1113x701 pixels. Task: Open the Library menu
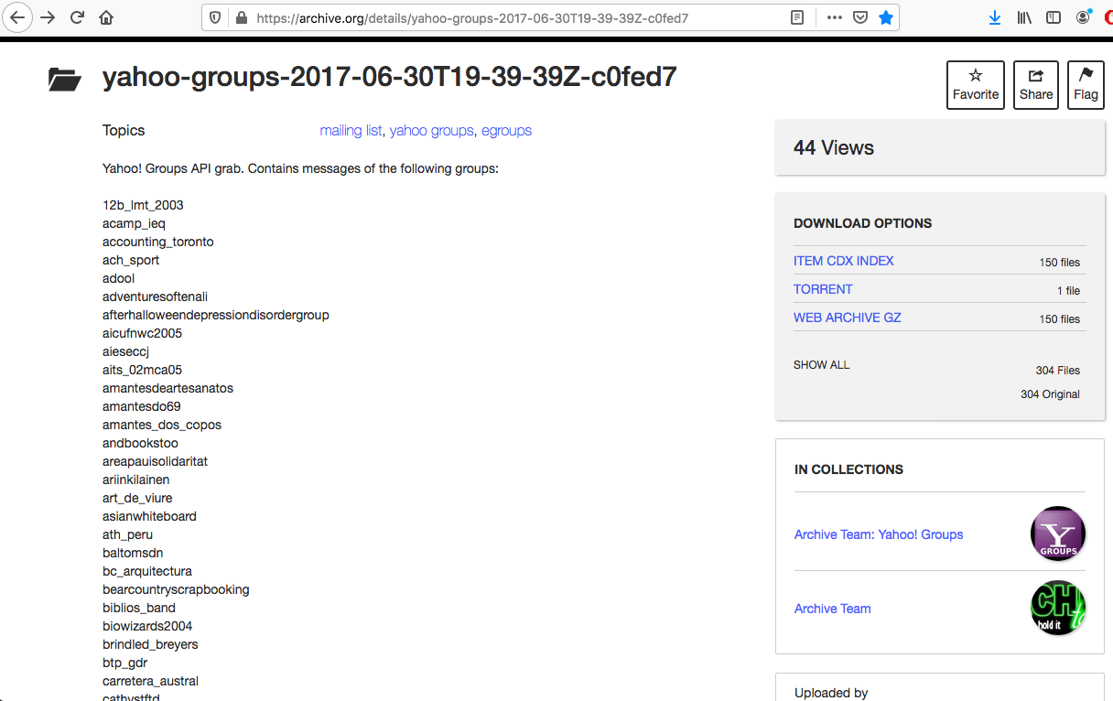coord(1024,17)
